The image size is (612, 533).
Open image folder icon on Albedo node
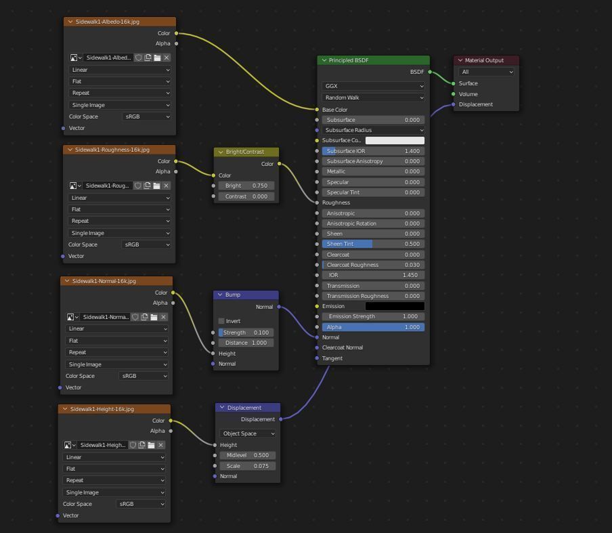[x=157, y=58]
